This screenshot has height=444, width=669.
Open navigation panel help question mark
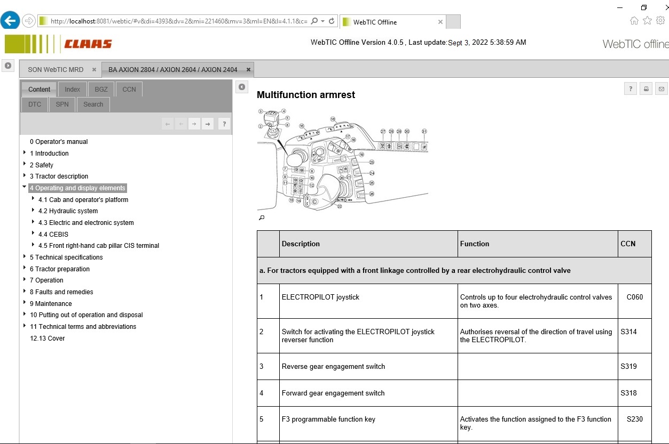tap(224, 124)
